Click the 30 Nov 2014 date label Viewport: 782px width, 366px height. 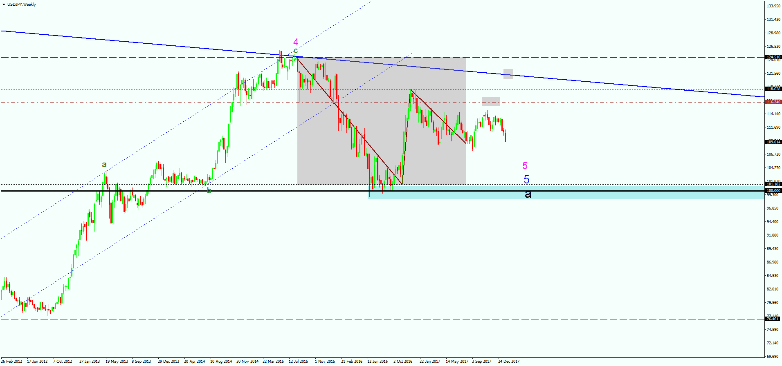coord(247,362)
